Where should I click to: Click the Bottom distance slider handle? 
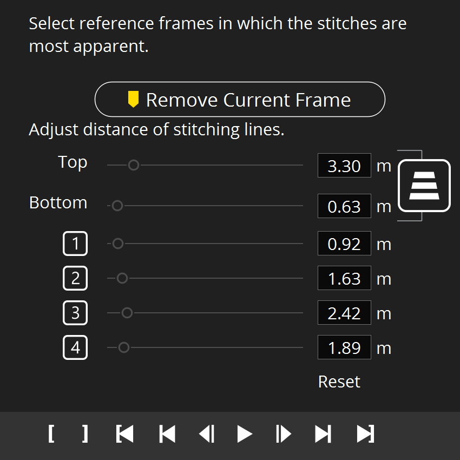(x=117, y=206)
